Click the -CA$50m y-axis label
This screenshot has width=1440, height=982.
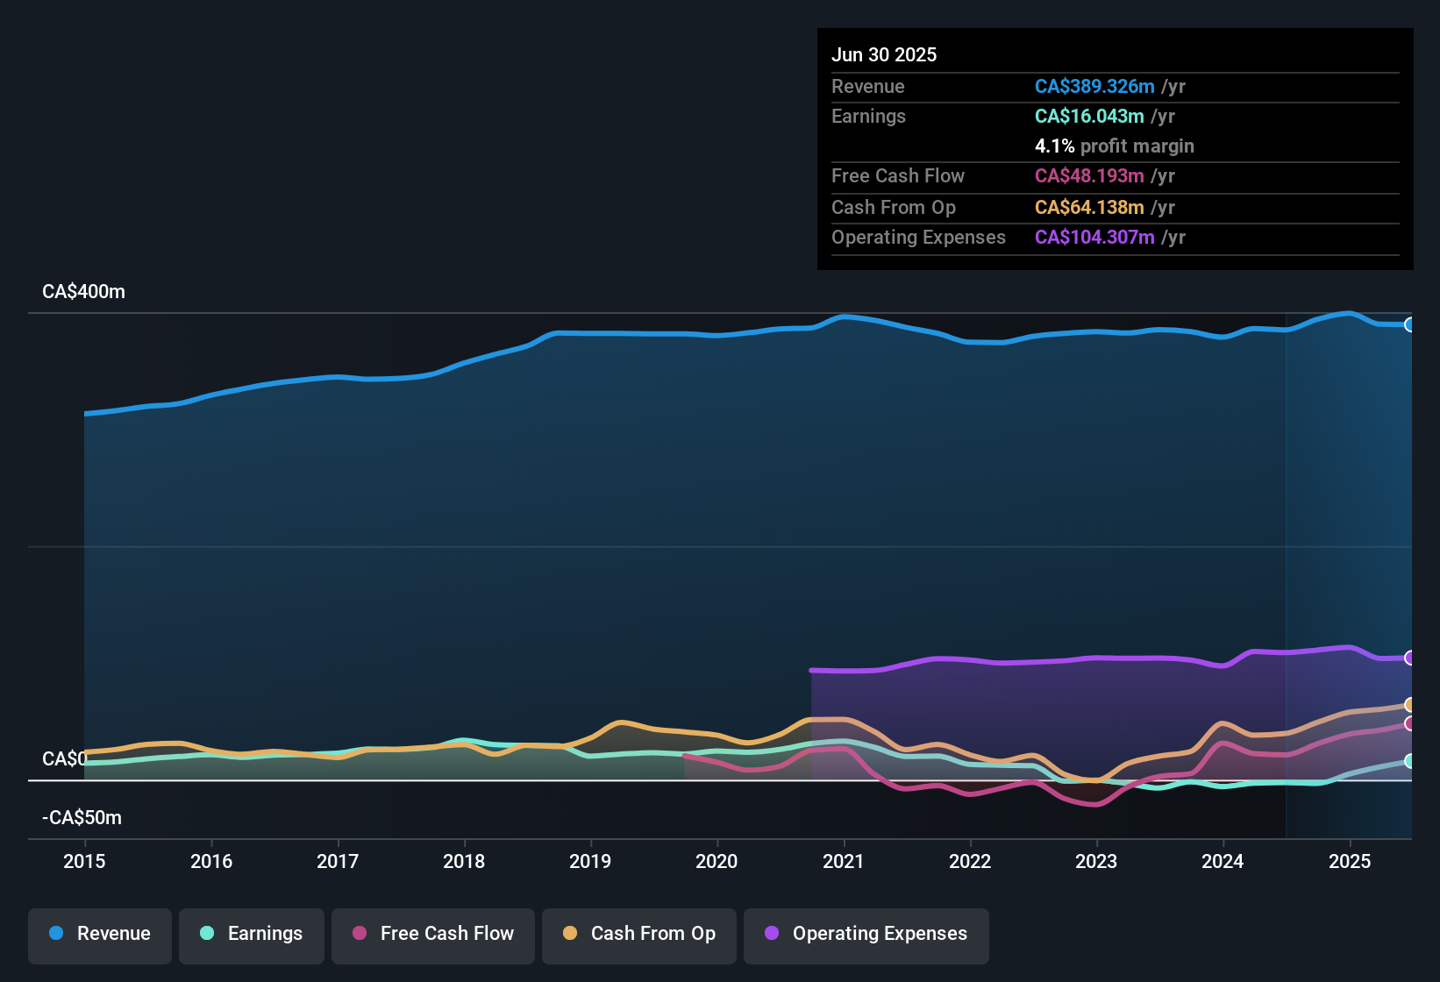coord(82,818)
